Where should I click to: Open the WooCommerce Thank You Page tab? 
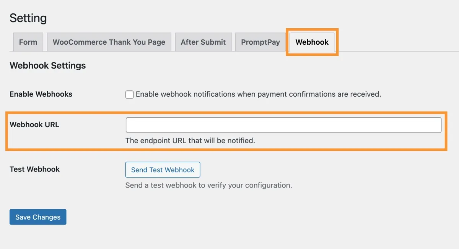click(x=109, y=42)
